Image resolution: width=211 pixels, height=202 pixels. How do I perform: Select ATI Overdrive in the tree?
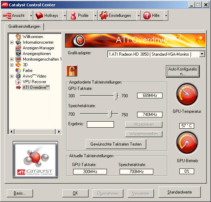point(36,87)
